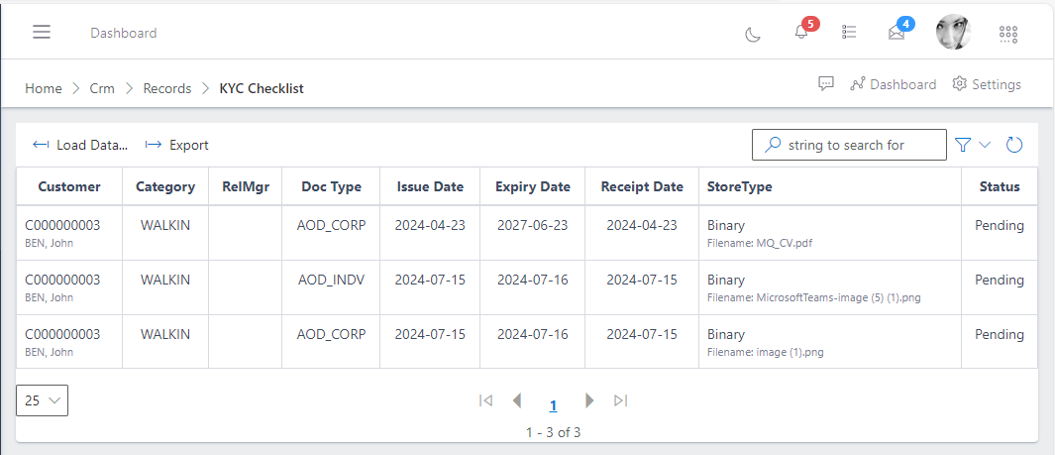Select page 1 link
Viewport: 1055px width, 455px height.
553,405
